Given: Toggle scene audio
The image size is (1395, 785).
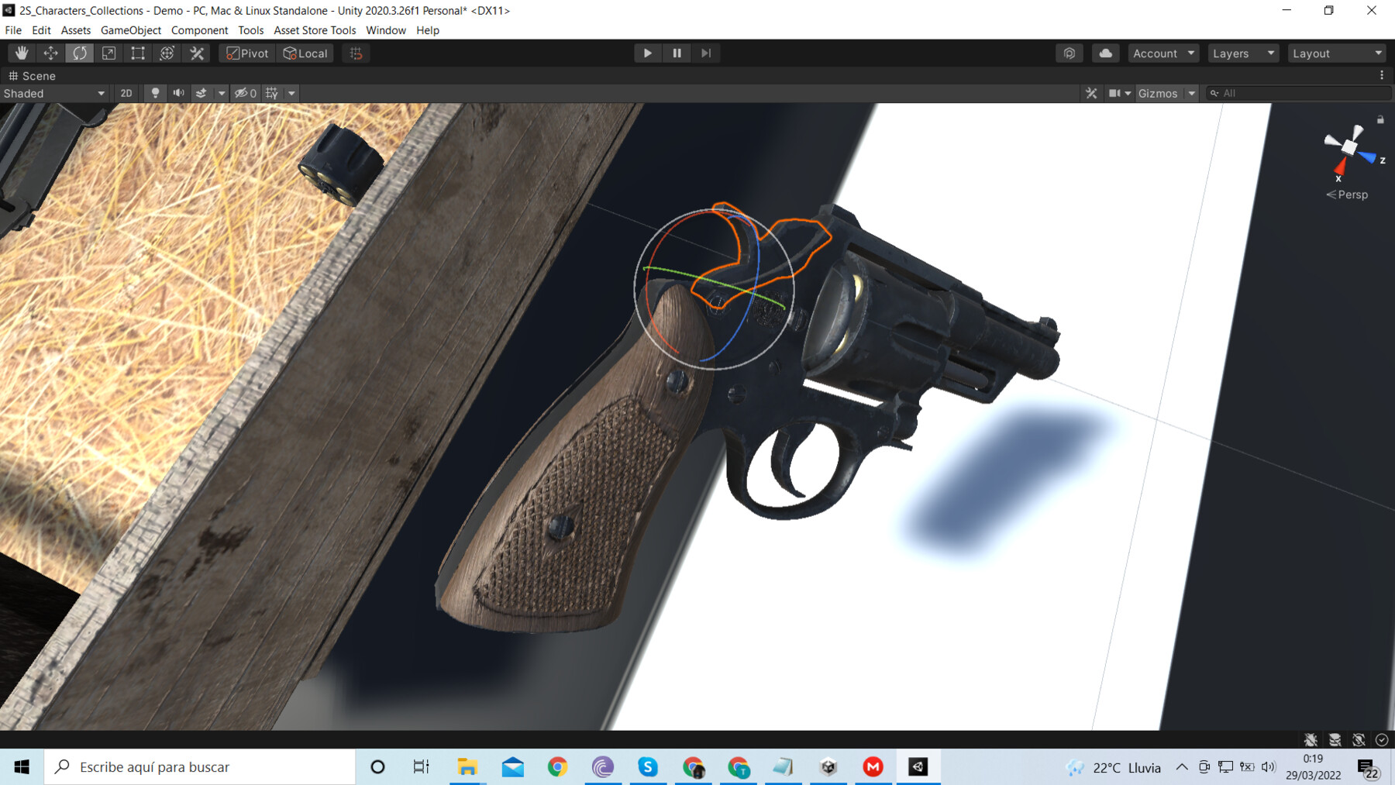Looking at the screenshot, I should coord(178,93).
